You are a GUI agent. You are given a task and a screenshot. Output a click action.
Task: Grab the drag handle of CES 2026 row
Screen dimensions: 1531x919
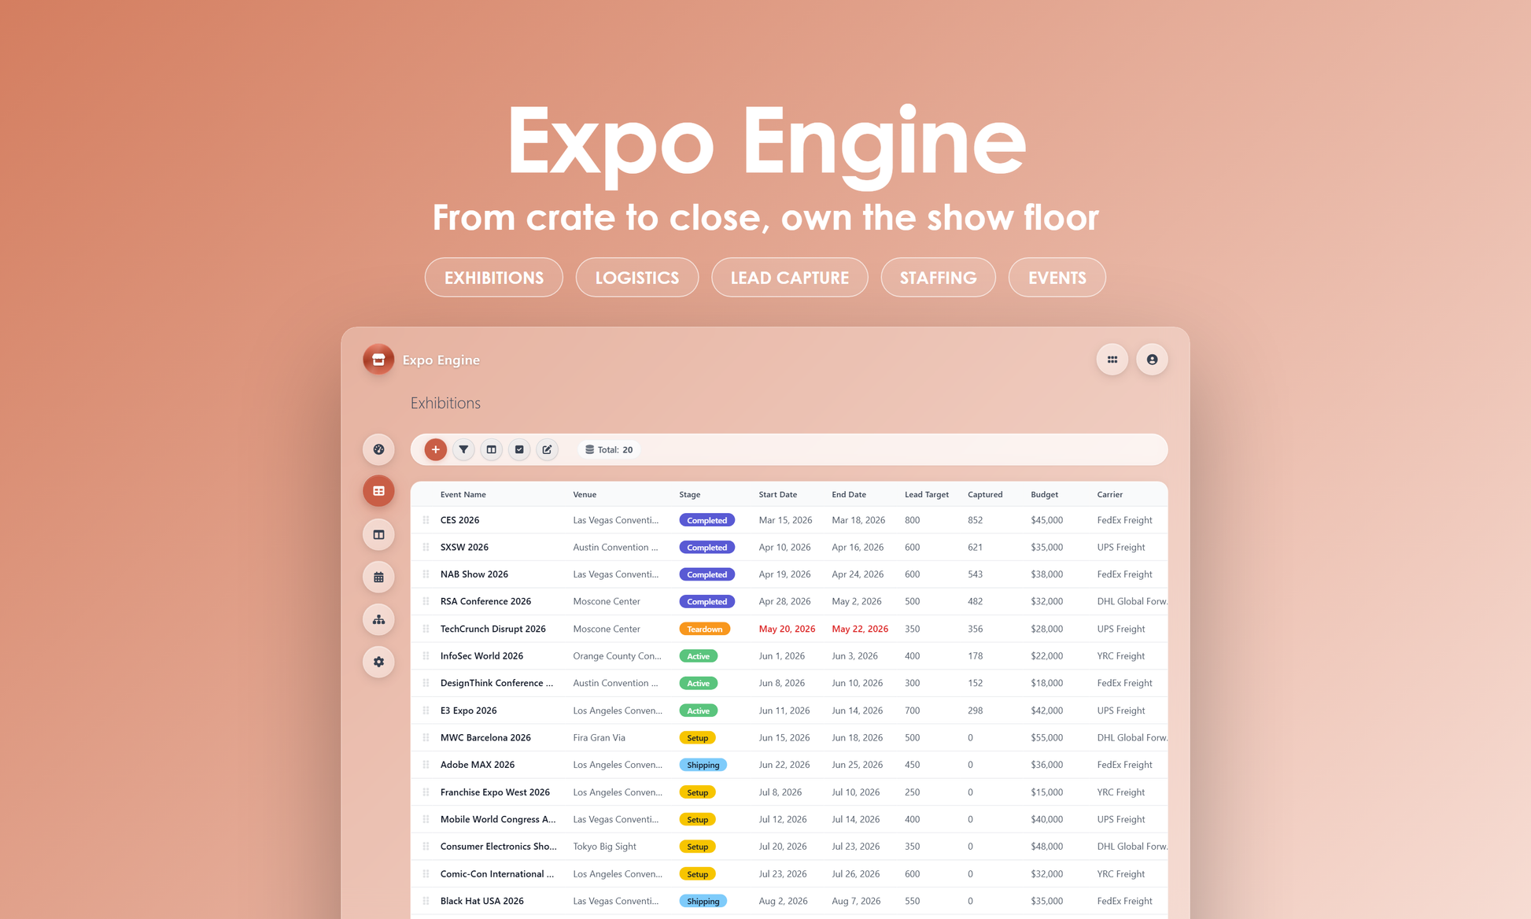(426, 520)
